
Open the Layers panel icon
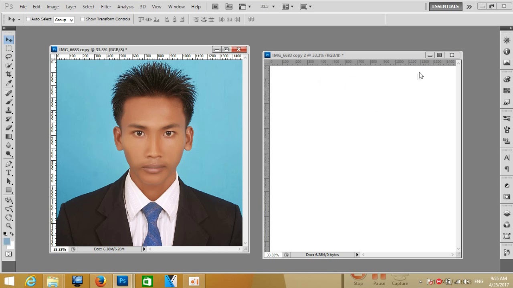(507, 214)
